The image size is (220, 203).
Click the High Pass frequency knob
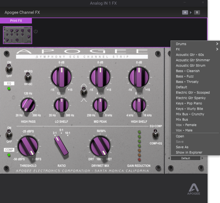[28, 105]
